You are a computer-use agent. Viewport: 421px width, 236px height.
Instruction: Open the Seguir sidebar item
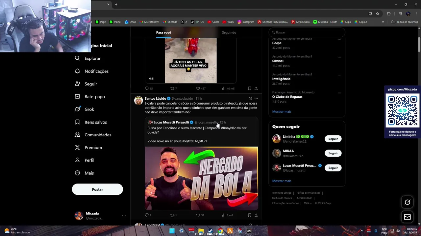click(x=86, y=84)
